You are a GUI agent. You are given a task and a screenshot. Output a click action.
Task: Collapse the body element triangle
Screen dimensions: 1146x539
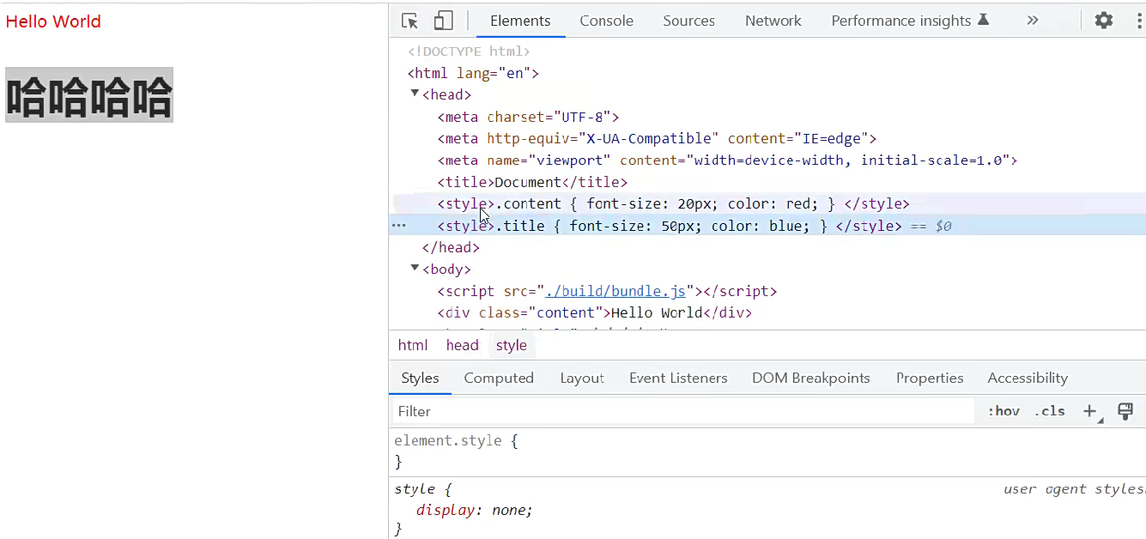click(x=415, y=269)
